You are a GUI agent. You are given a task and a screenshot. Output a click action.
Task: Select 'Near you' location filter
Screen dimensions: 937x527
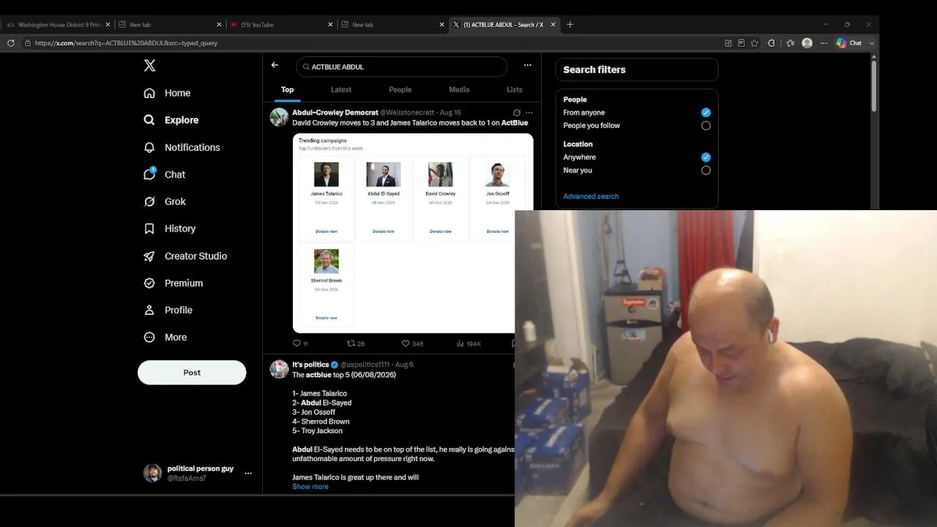(x=706, y=171)
